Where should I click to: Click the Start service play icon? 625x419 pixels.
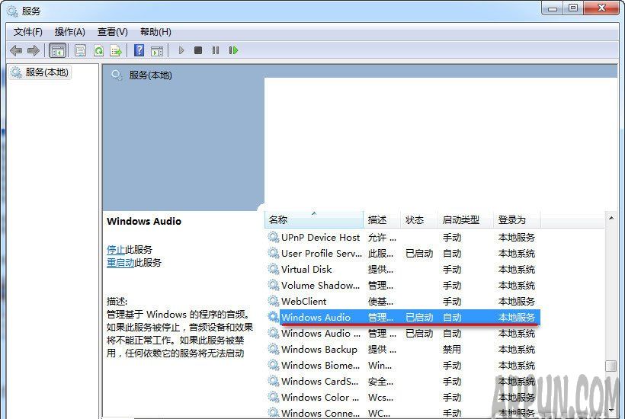coord(181,50)
